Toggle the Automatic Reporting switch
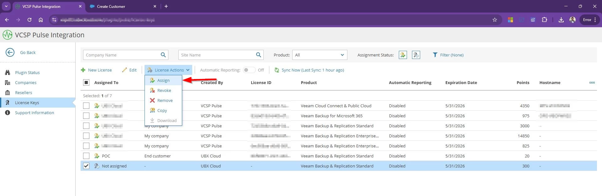The height and width of the screenshot is (196, 602). (x=249, y=70)
